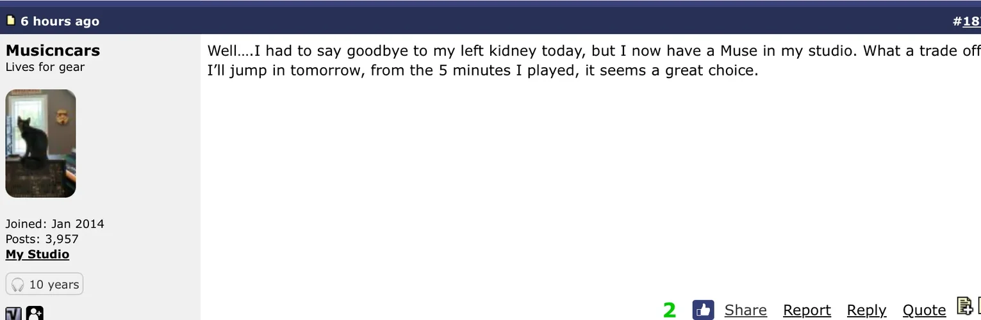This screenshot has width=981, height=320.
Task: Click the post status icon beside timestamp
Action: click(10, 20)
